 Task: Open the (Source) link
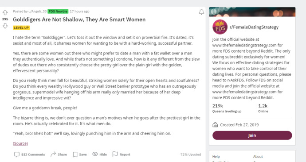tap(20, 143)
